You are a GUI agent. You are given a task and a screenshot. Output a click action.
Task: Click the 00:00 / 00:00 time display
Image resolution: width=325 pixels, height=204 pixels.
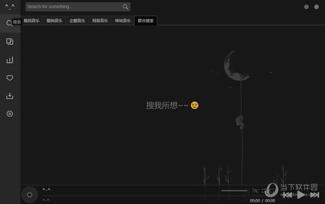[x=262, y=200]
